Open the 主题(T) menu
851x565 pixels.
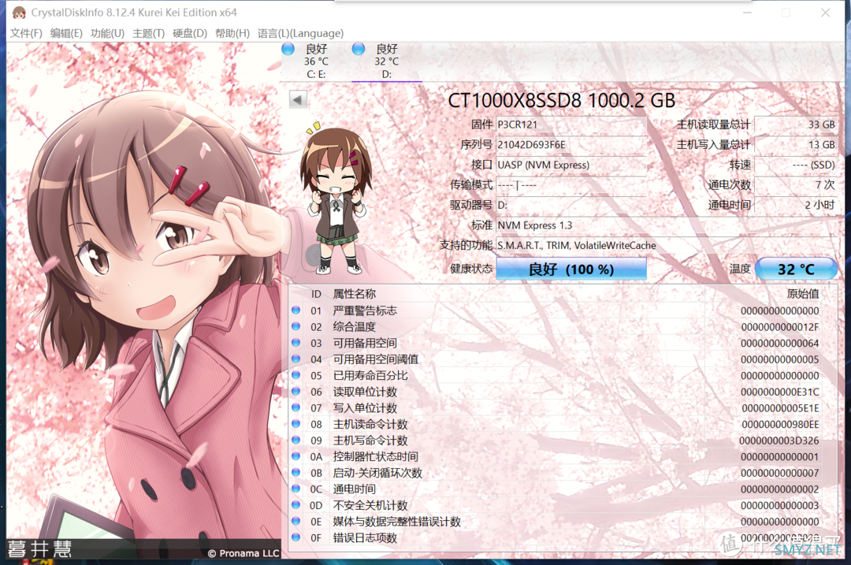[149, 33]
